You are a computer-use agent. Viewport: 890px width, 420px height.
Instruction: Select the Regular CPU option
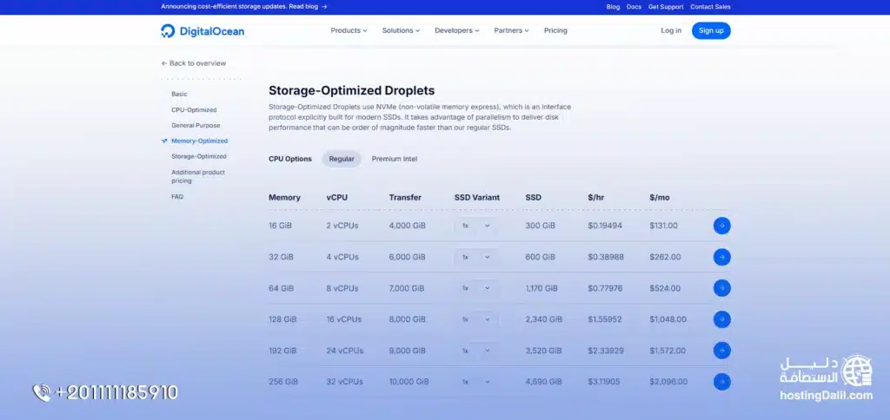point(342,160)
